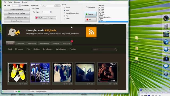Viewport: 170px width, 96px height.
Task: Click the follow Max Pages stepper
Action: 19,5
